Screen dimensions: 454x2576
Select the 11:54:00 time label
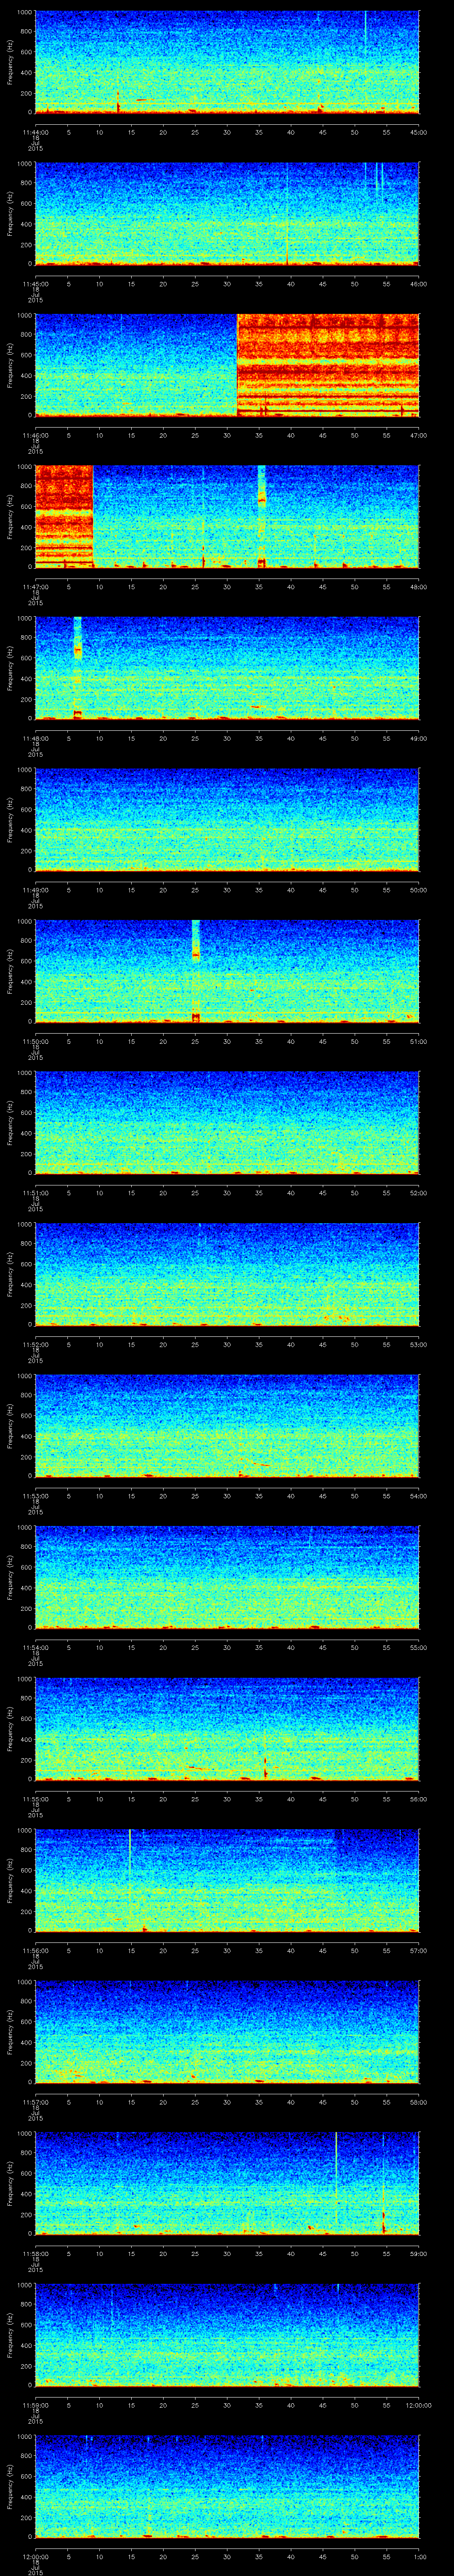pos(35,1647)
